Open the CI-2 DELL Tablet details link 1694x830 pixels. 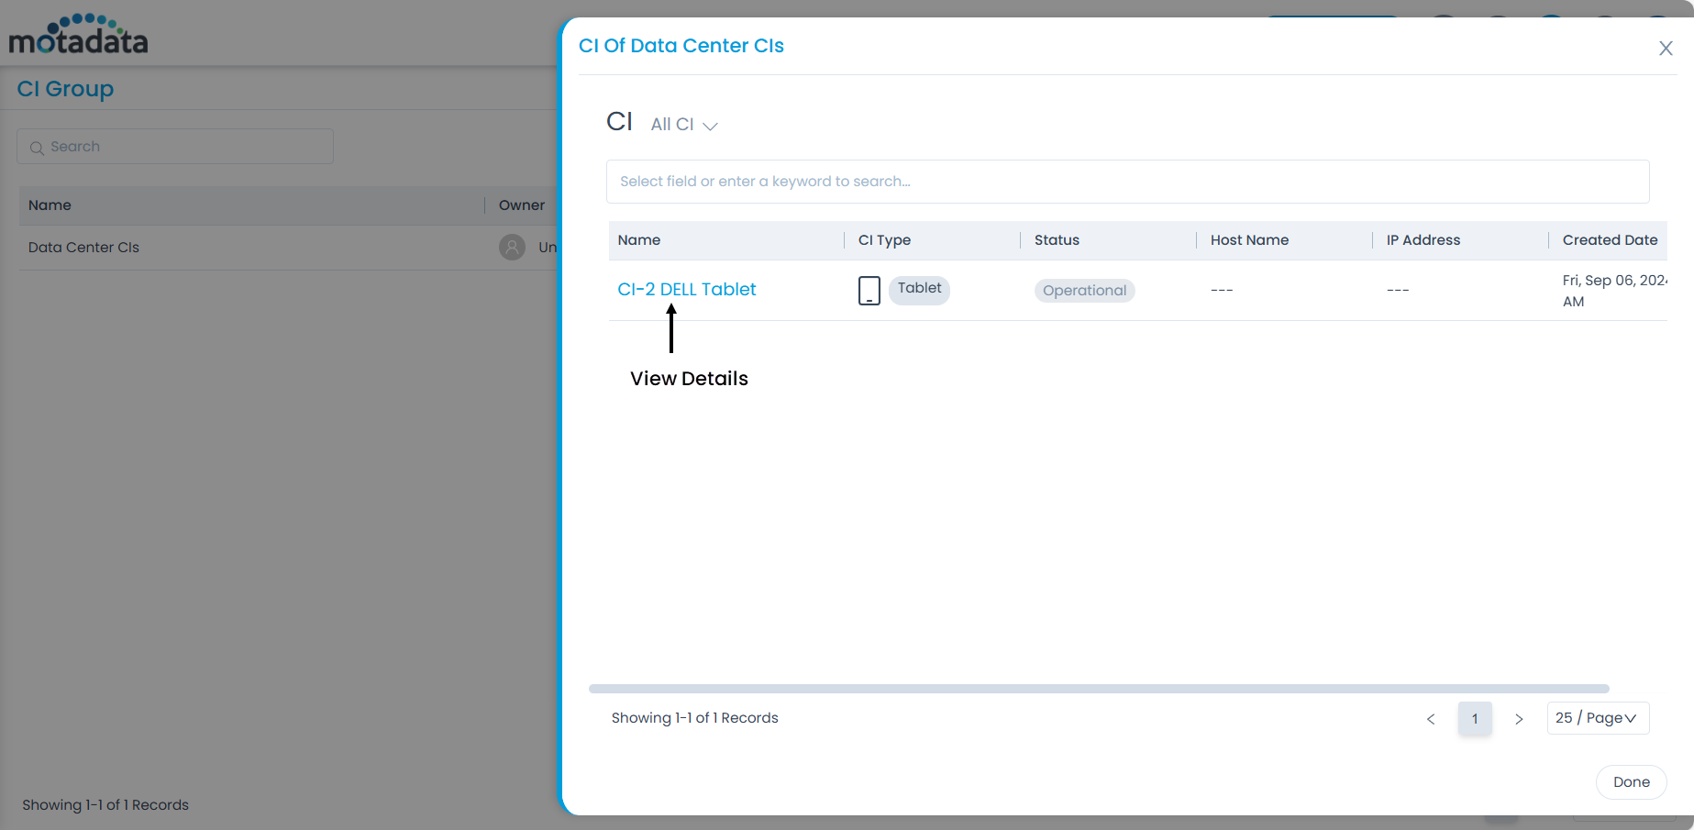686,290
